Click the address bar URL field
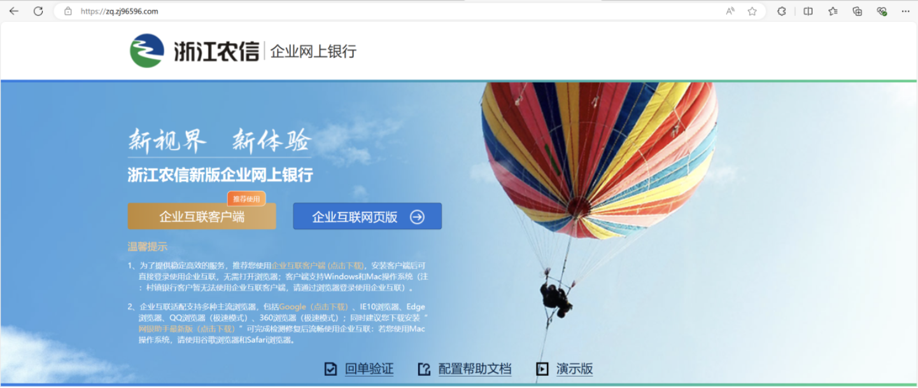 pos(407,11)
